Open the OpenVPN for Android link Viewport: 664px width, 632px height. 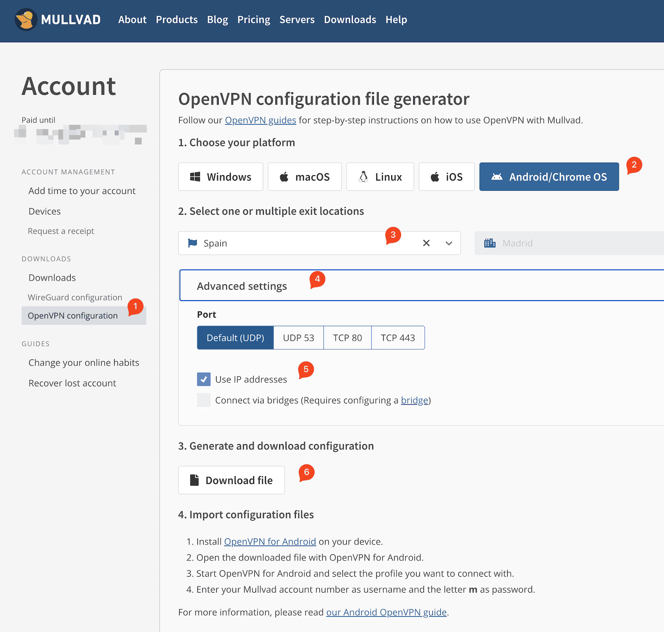270,542
